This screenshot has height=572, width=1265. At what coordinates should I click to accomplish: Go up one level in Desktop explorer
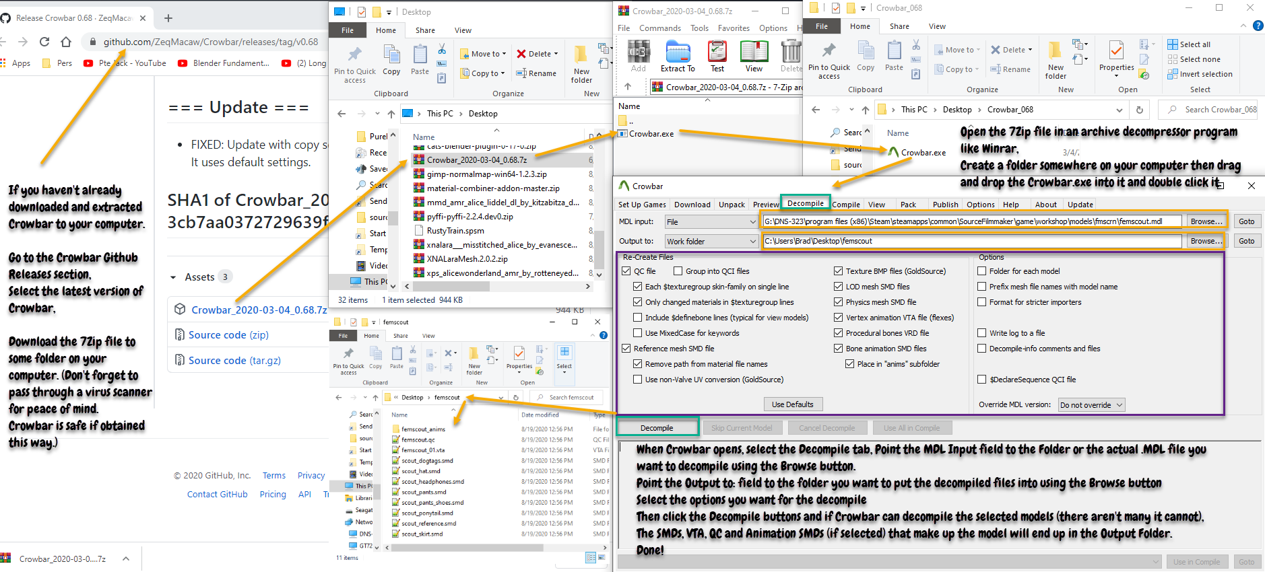[391, 114]
